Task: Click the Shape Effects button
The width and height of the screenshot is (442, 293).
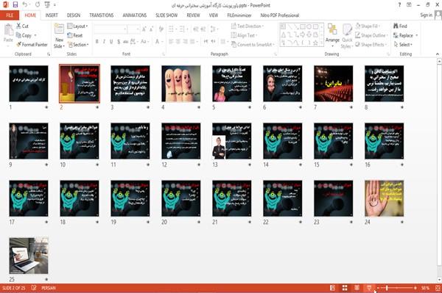Action: coord(371,44)
